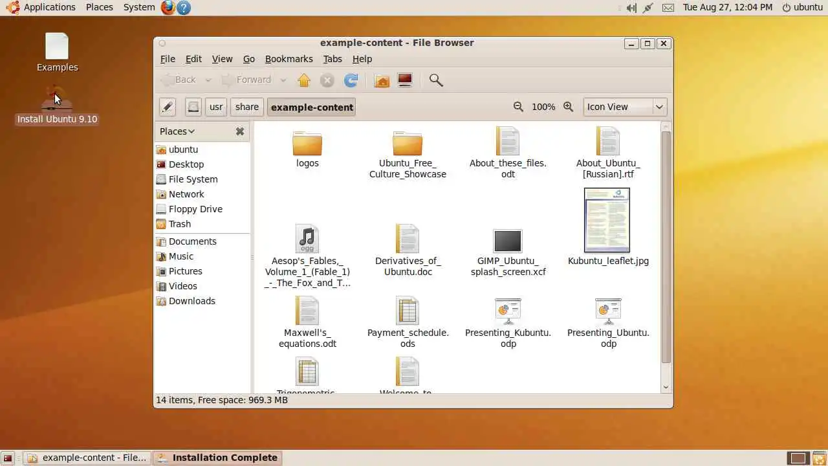Viewport: 828px width, 466px height.
Task: Select Derivatives_of_Ubuntu.doc file icon
Action: [408, 239]
